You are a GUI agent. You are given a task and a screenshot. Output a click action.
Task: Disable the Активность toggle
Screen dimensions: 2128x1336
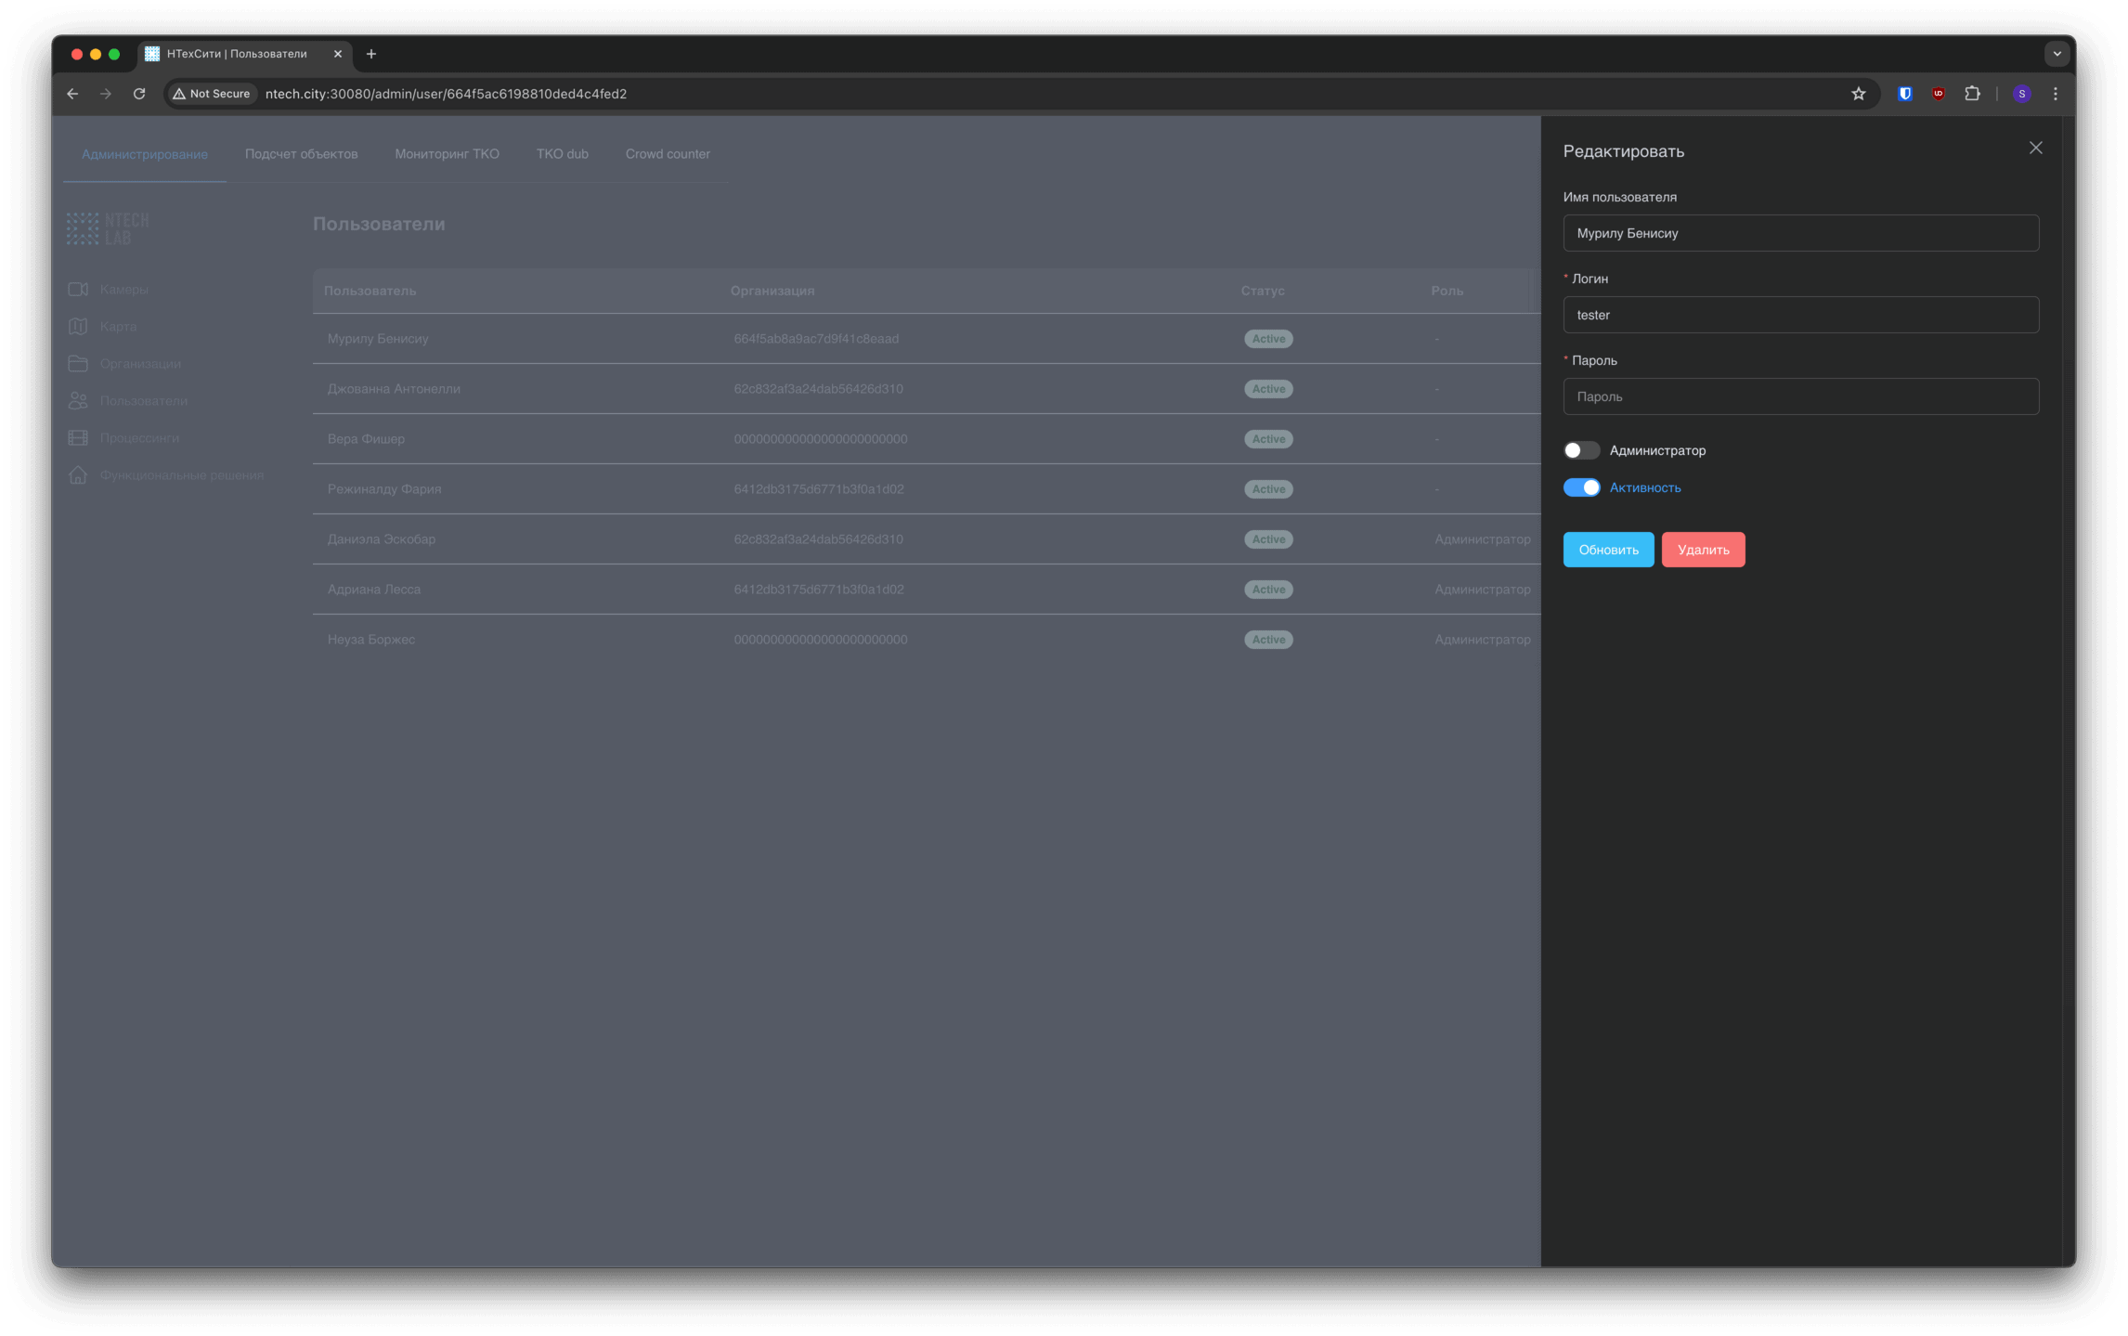point(1581,487)
